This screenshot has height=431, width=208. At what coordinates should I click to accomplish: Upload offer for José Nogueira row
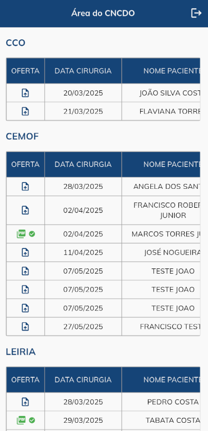click(x=25, y=252)
